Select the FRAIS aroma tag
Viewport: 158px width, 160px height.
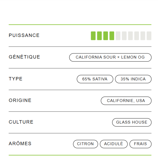(x=141, y=144)
